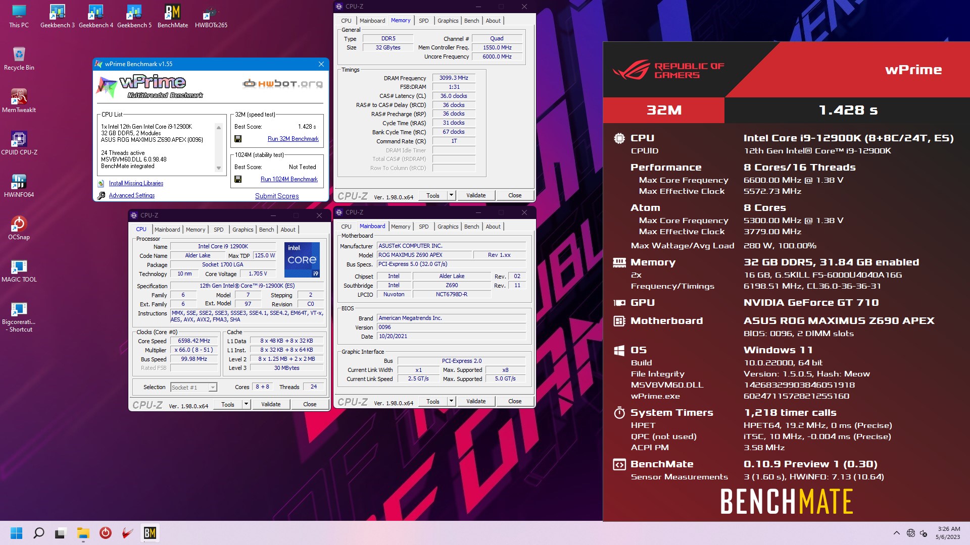
Task: Click Validate in CPU tab CPU-Z window
Action: point(271,404)
